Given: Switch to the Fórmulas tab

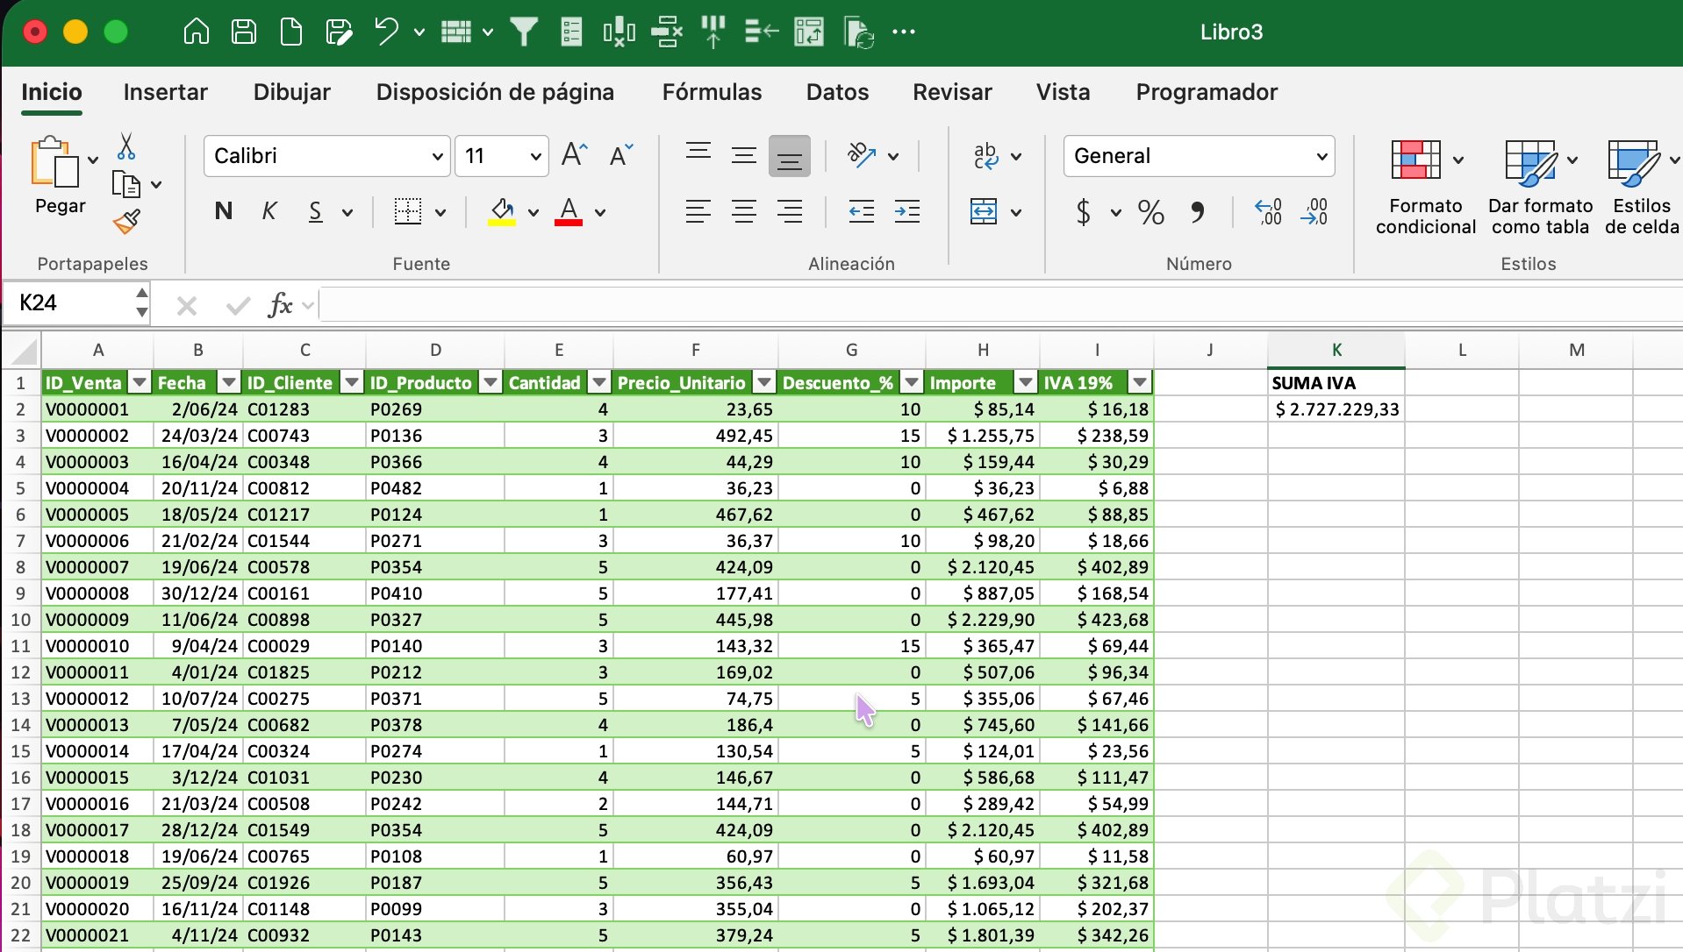Looking at the screenshot, I should click(x=712, y=92).
